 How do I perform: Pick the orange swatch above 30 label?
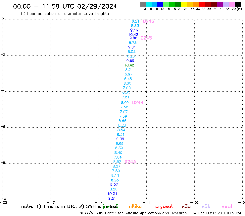click(196, 4)
